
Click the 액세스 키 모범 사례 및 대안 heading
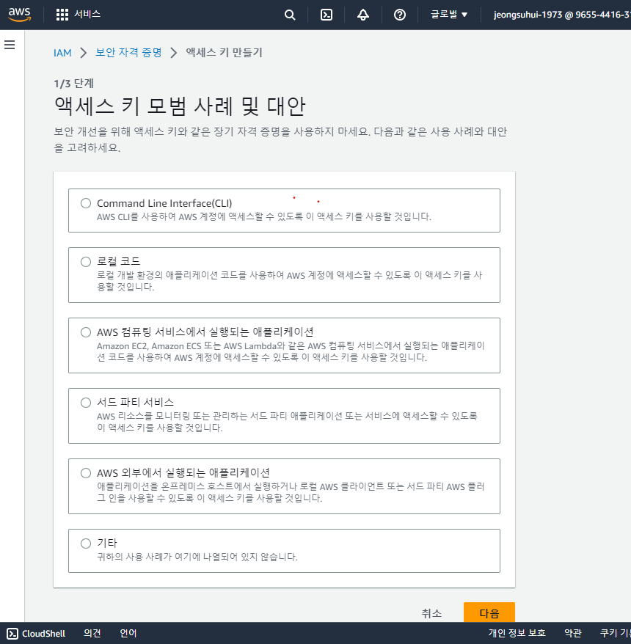click(x=180, y=106)
